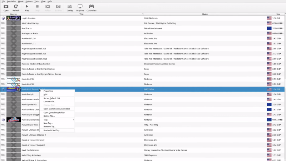Select Major League Baseball 2K9 title

click(34, 54)
